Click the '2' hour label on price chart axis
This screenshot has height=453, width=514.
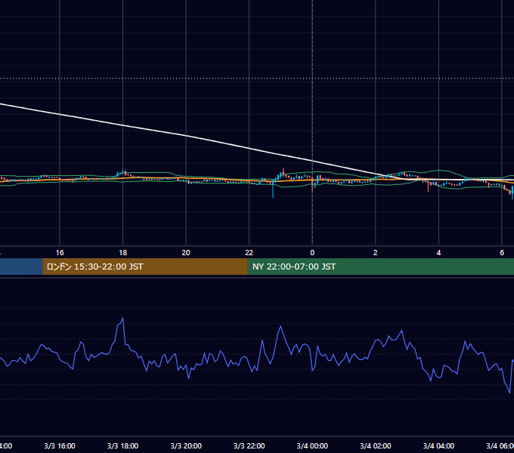pos(376,252)
